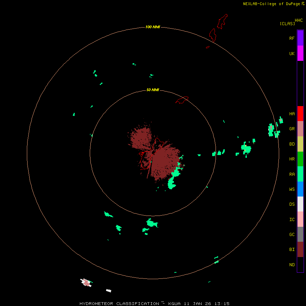Click the BI brown color swatch
This screenshot has height=306, width=306.
pyautogui.click(x=300, y=250)
